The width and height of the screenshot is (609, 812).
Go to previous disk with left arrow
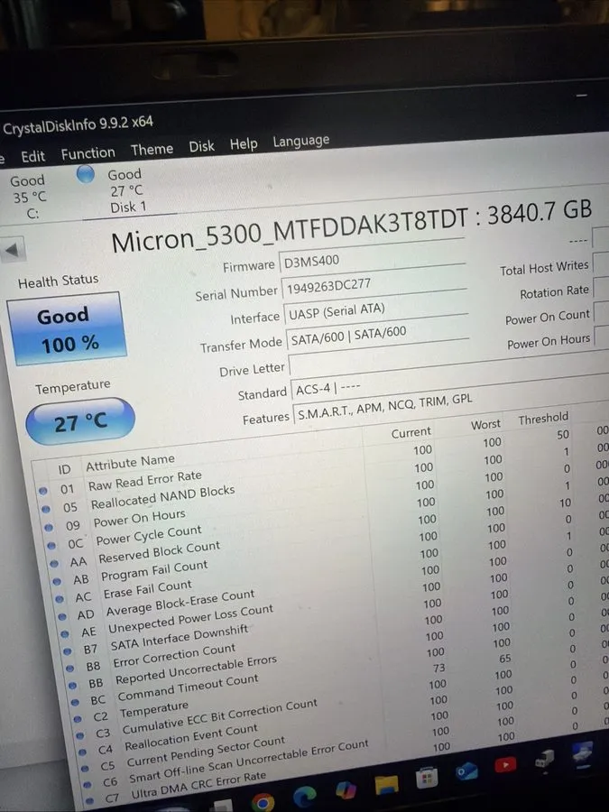coord(13,250)
